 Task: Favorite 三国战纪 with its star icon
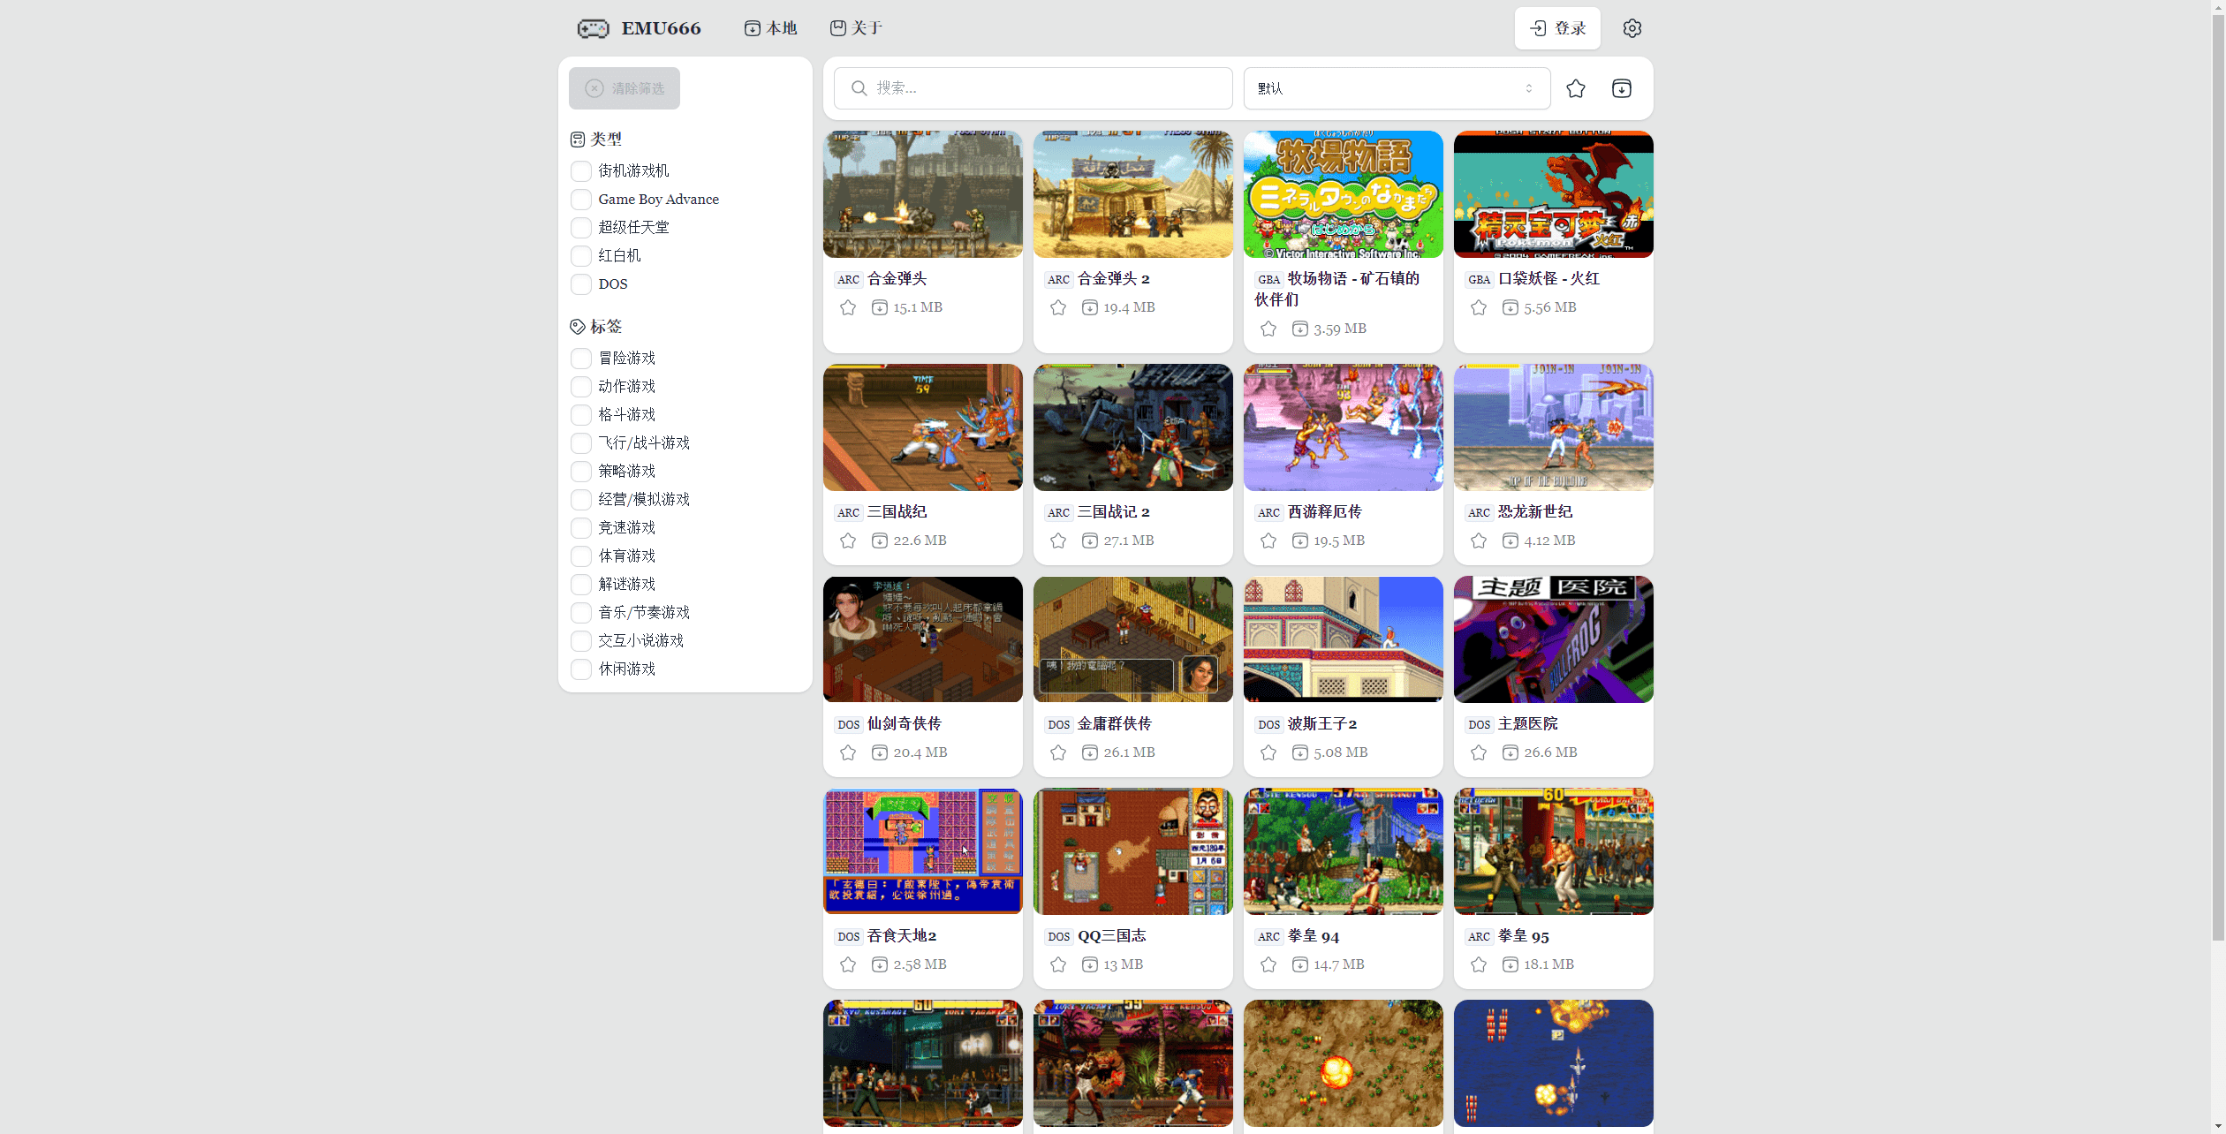pyautogui.click(x=848, y=541)
